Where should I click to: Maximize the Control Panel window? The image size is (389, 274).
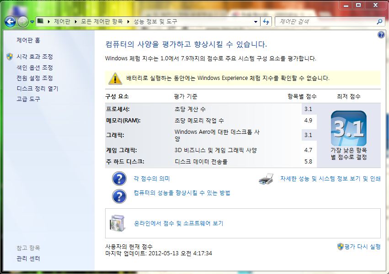point(358,5)
